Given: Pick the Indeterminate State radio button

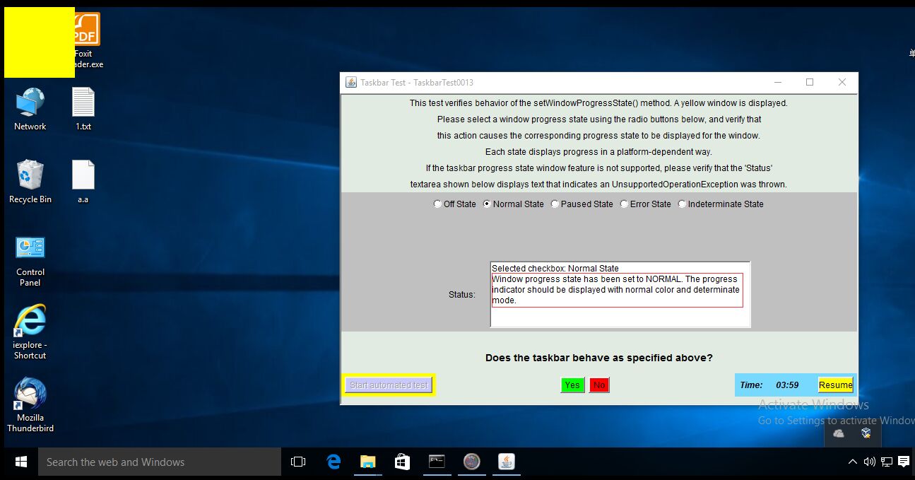Looking at the screenshot, I should (x=682, y=204).
